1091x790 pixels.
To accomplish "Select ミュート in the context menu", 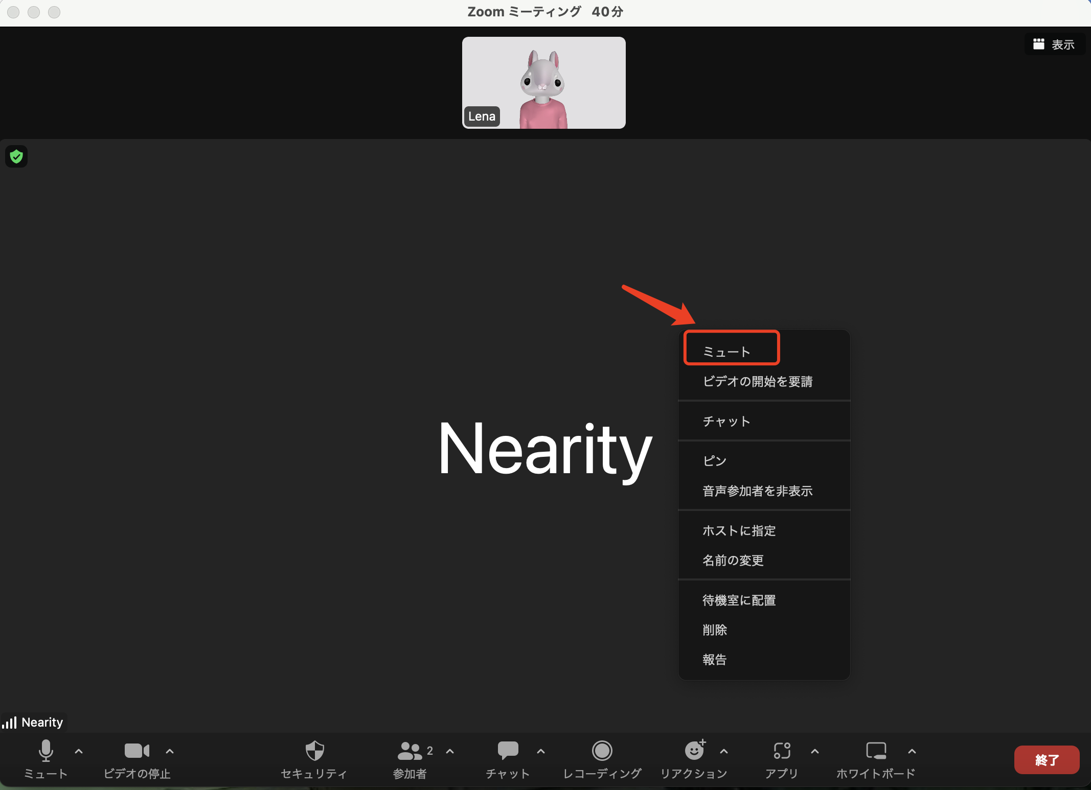I will [x=764, y=351].
